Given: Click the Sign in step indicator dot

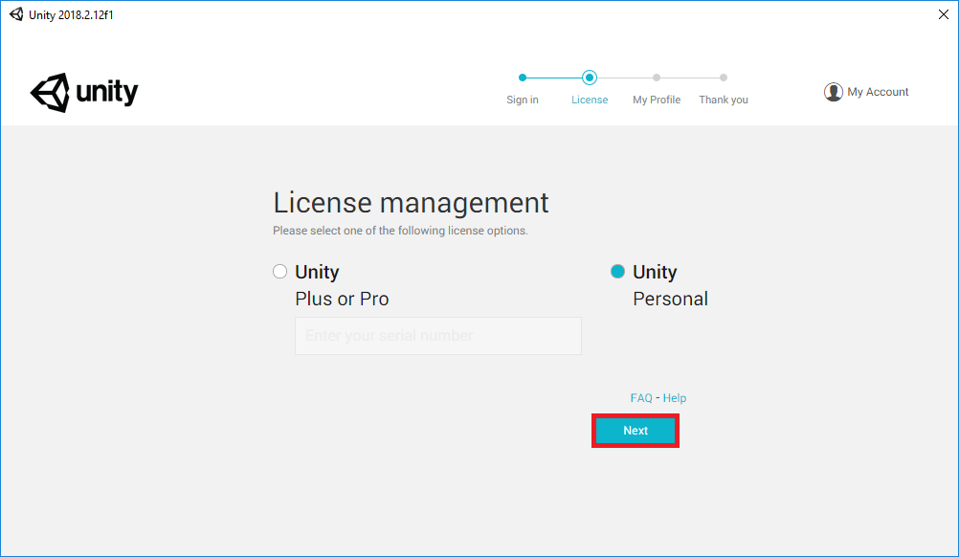Looking at the screenshot, I should click(x=522, y=78).
